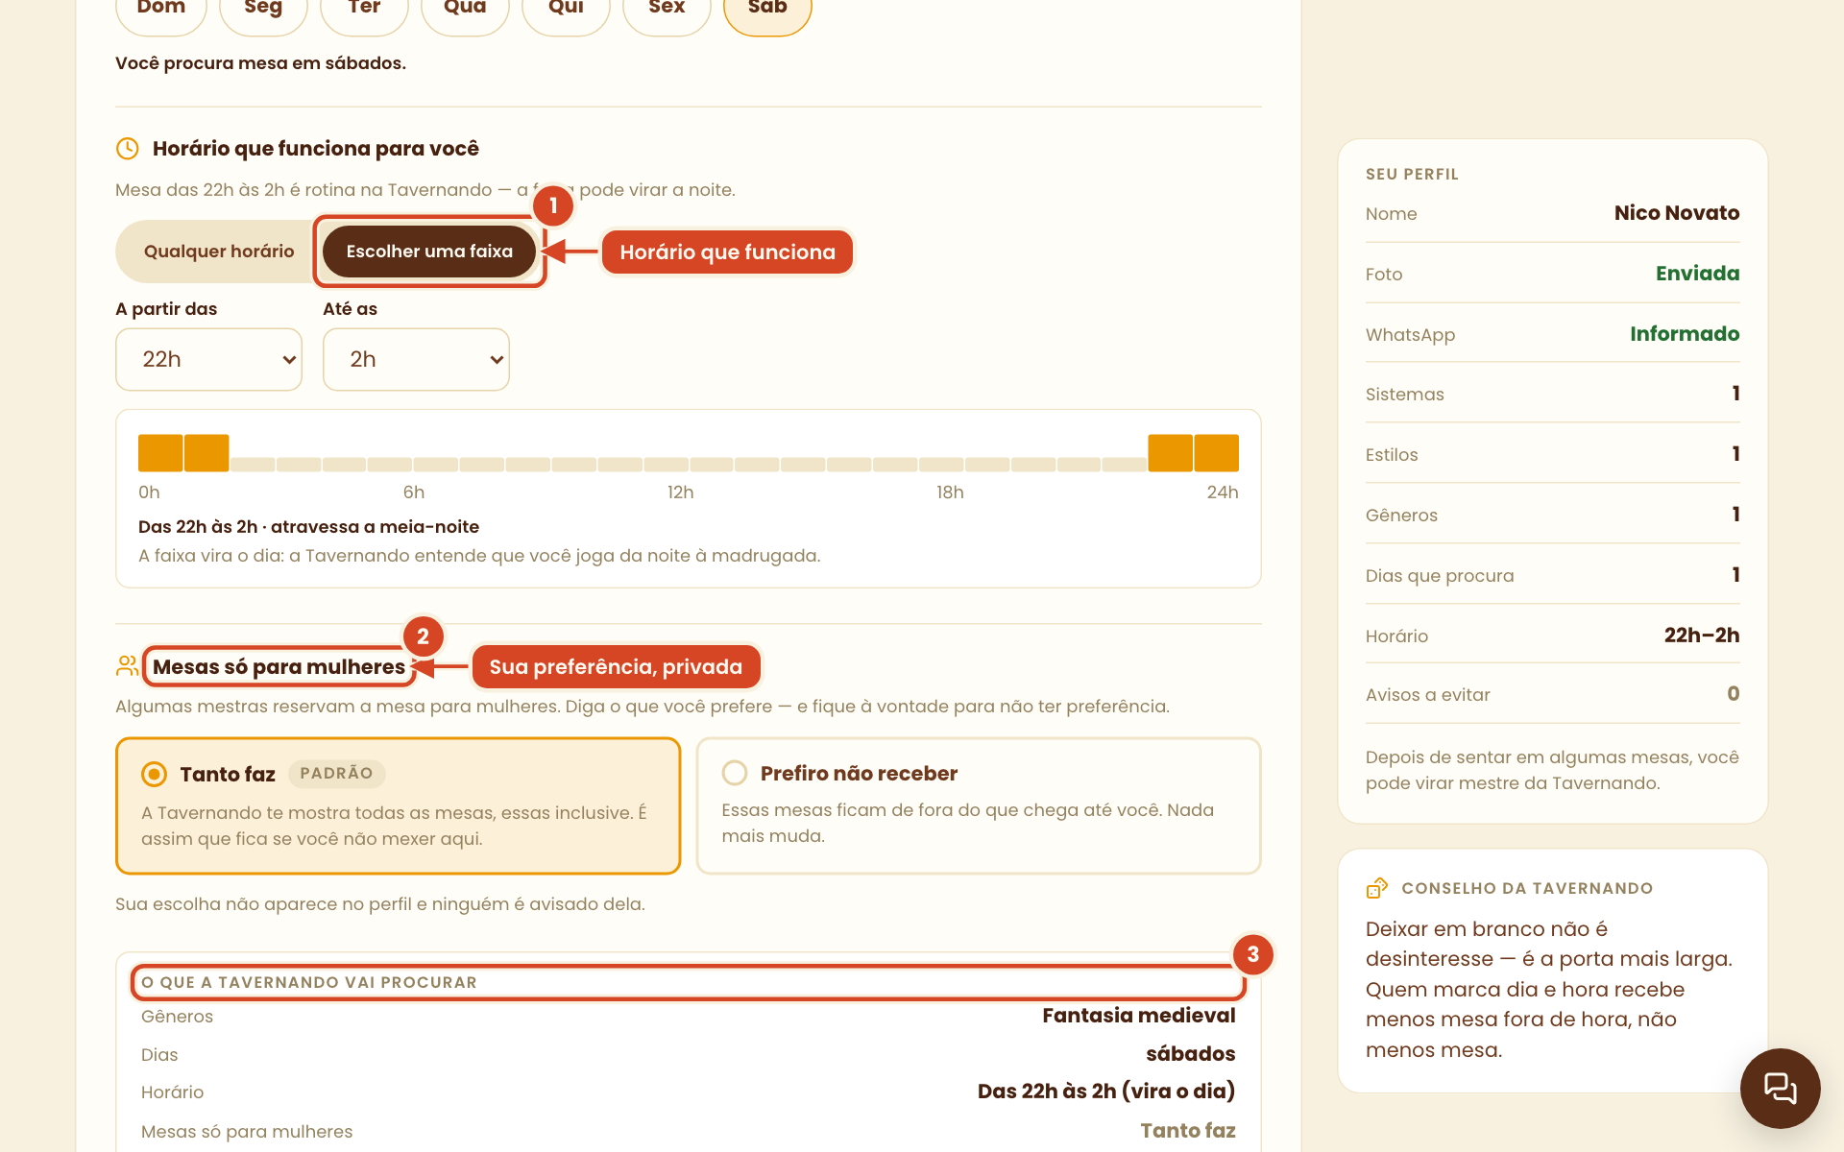Select Prefiro não receber radio option
Screen dimensions: 1844x1152
(978, 805)
